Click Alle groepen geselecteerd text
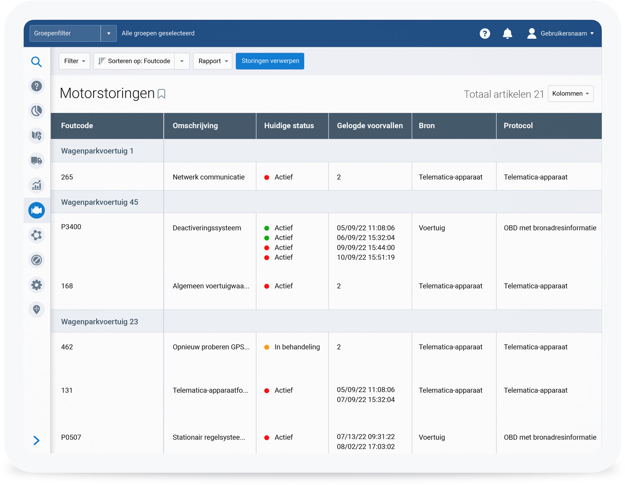625x485 pixels. point(158,33)
